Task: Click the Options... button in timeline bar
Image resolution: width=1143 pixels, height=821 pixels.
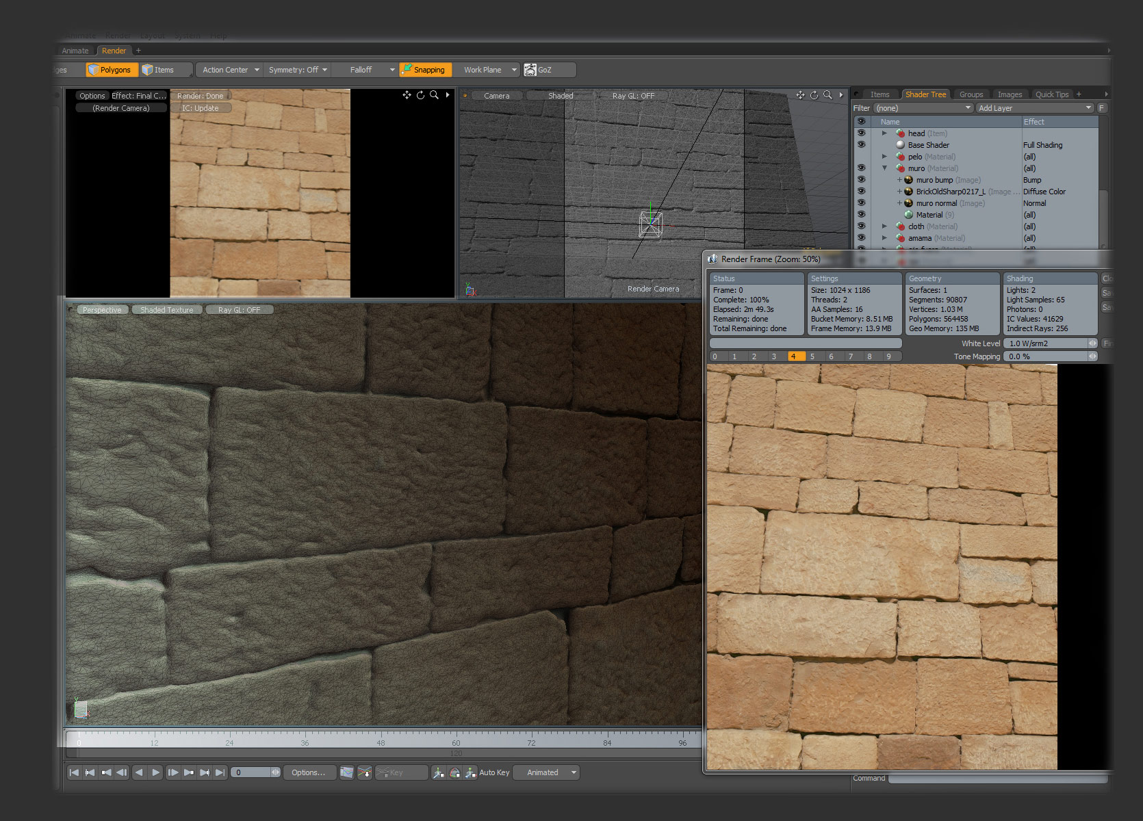Action: [309, 772]
